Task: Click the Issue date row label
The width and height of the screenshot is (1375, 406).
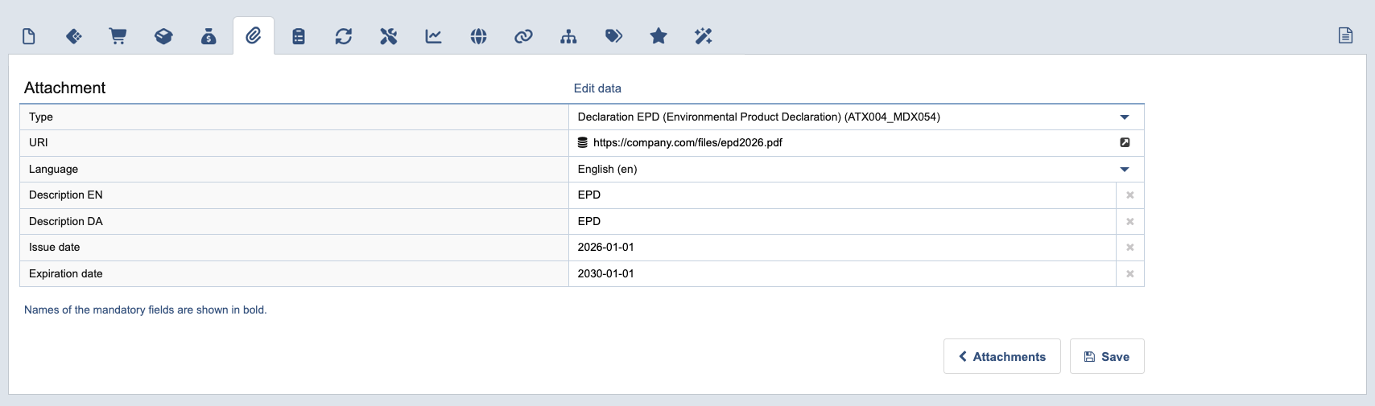Action: tap(55, 248)
